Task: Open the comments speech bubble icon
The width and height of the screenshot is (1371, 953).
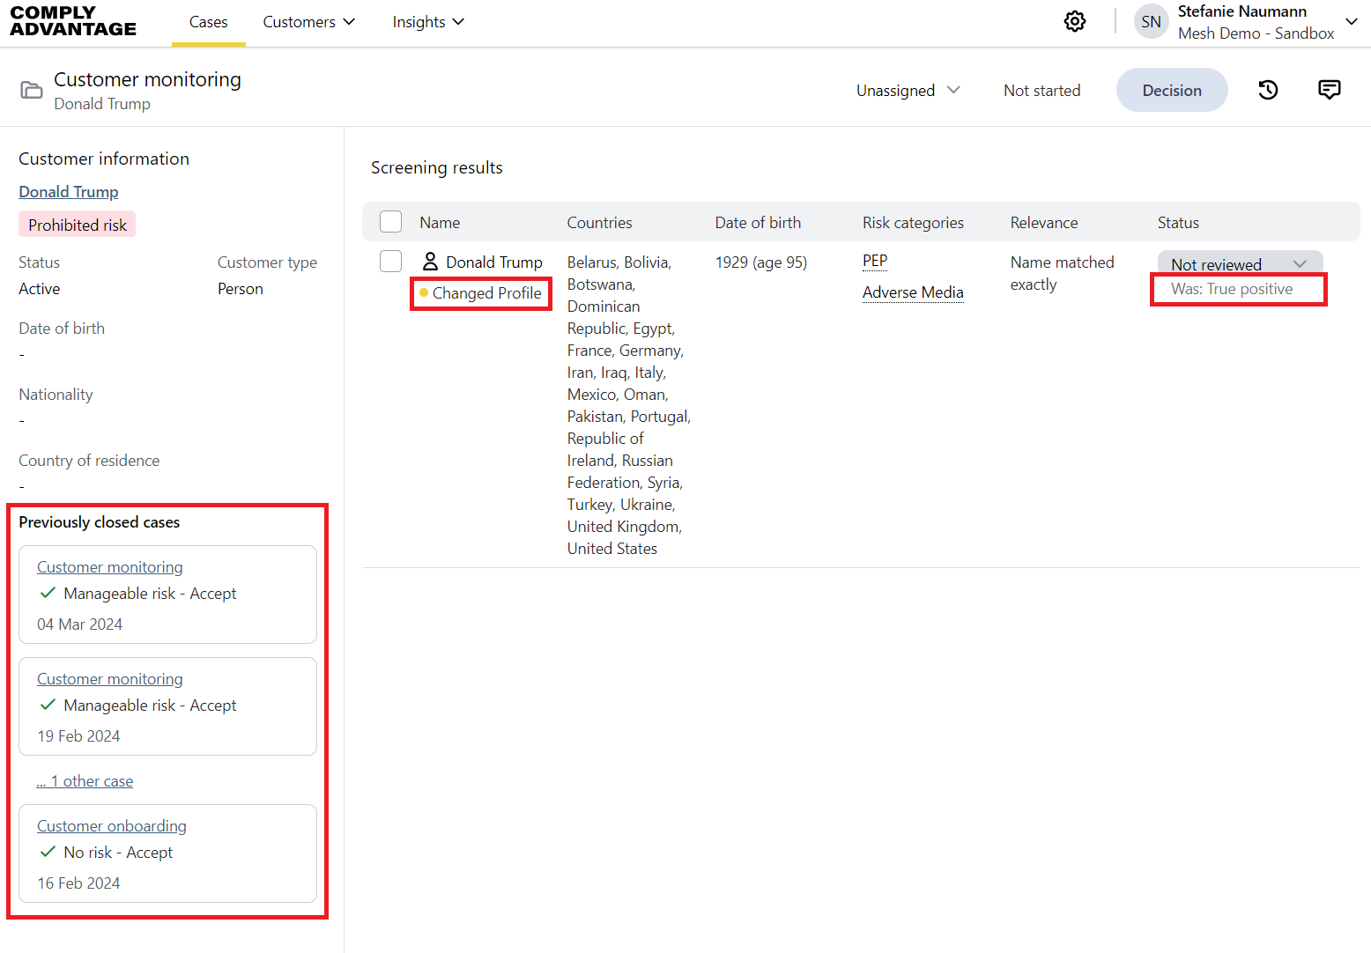Action: tap(1329, 90)
